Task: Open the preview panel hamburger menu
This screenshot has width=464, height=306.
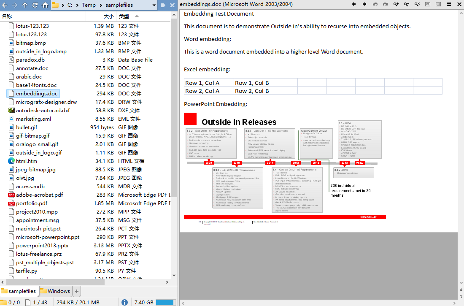Action: click(449, 4)
